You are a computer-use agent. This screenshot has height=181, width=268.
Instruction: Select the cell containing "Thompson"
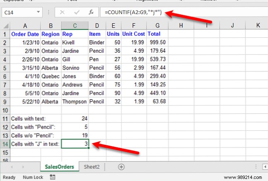(75, 102)
